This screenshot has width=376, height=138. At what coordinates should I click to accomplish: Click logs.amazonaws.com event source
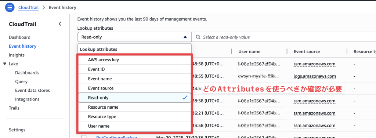(315, 76)
